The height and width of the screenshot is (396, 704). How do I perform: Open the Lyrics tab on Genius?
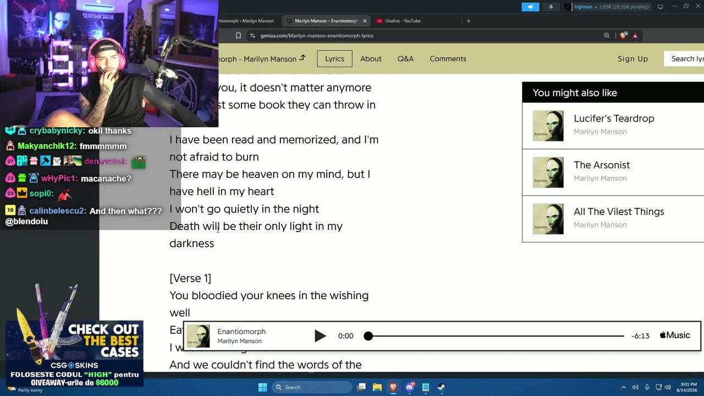pyautogui.click(x=334, y=59)
